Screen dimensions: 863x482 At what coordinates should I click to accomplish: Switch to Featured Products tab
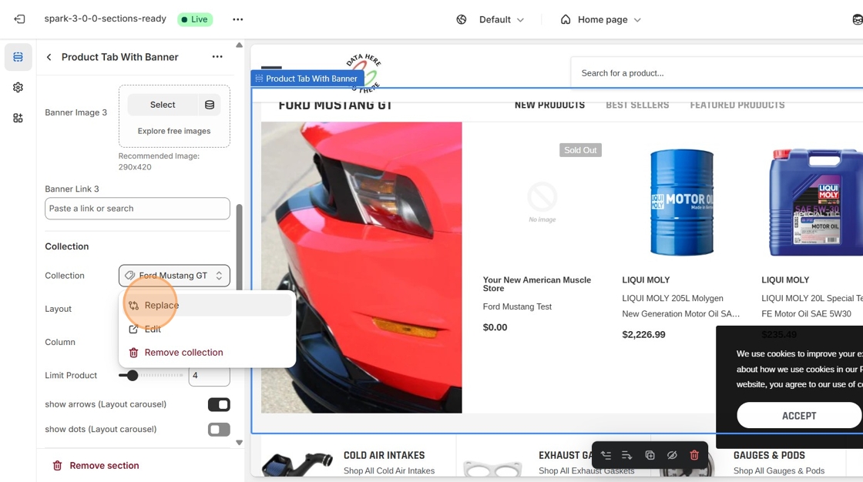(737, 105)
